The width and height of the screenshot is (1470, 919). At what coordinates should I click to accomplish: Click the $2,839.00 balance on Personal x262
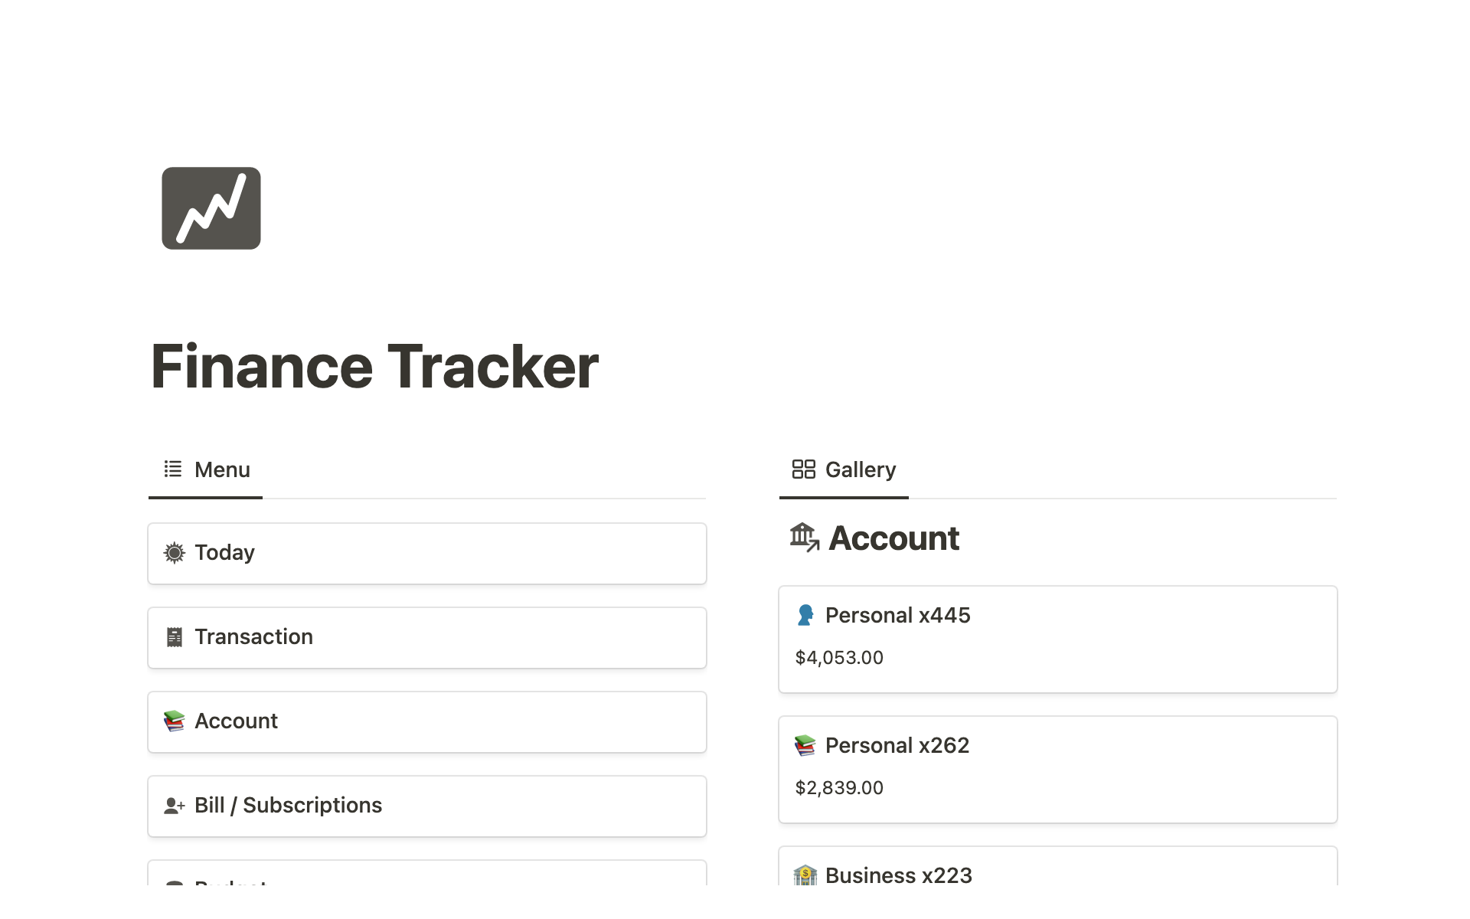pos(839,788)
